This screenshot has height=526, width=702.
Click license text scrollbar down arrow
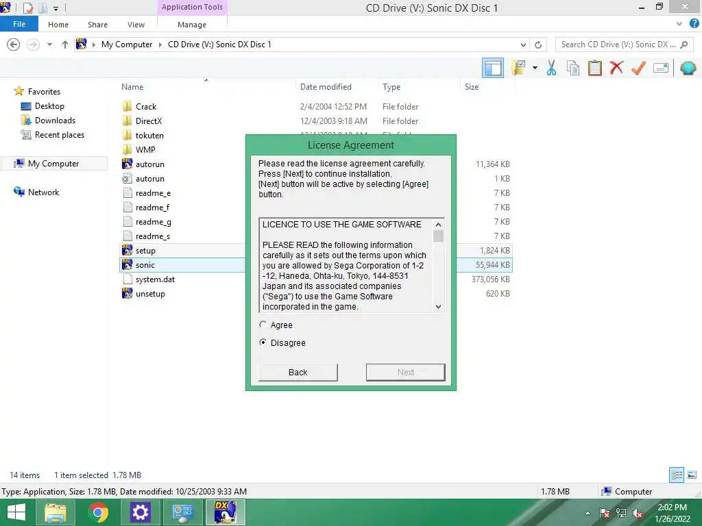point(438,306)
